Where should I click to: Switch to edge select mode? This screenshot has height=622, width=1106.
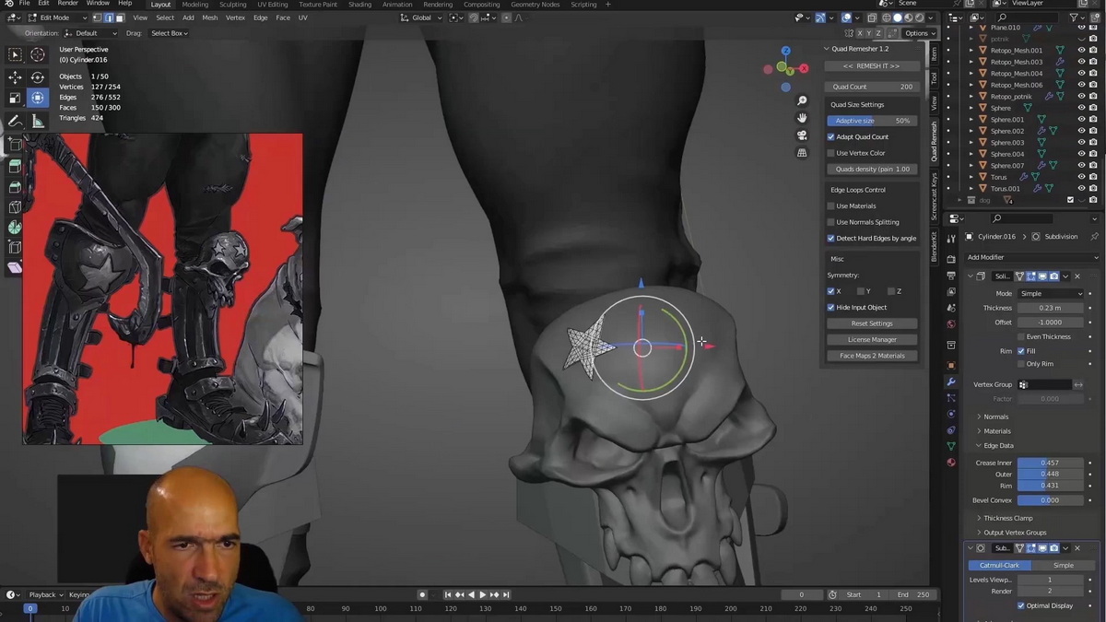(108, 18)
